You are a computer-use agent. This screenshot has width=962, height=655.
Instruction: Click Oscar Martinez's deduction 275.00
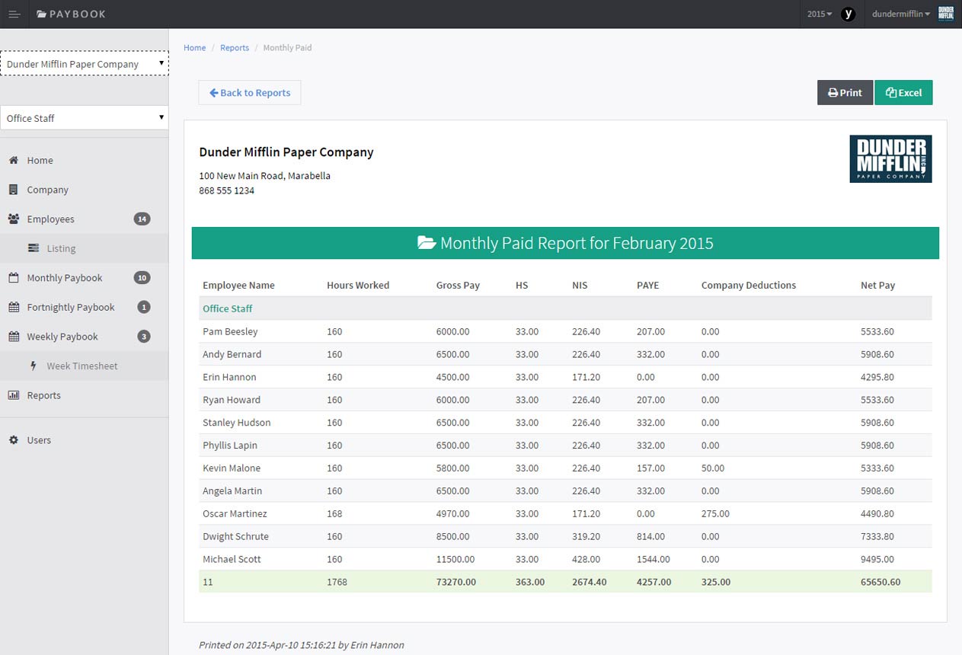pos(715,514)
